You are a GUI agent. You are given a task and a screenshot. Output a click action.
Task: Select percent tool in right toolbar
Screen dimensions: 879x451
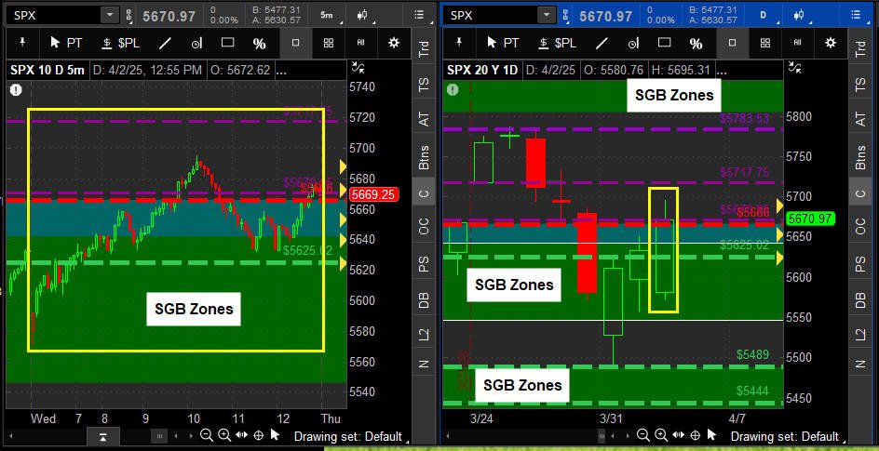pyautogui.click(x=696, y=43)
